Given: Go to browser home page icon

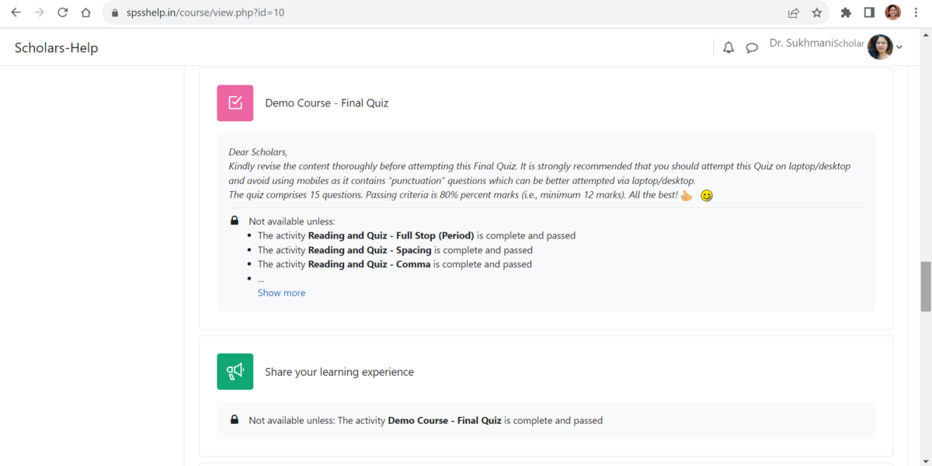Looking at the screenshot, I should tap(86, 12).
